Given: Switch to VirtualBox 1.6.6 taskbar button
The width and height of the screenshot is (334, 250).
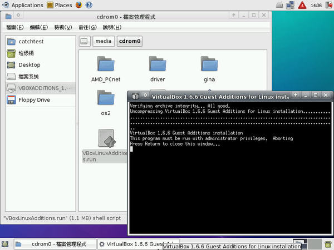Looking at the screenshot, I should pyautogui.click(x=139, y=244).
